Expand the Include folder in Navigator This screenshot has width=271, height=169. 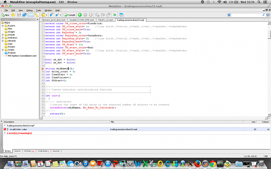click(x=3, y=35)
